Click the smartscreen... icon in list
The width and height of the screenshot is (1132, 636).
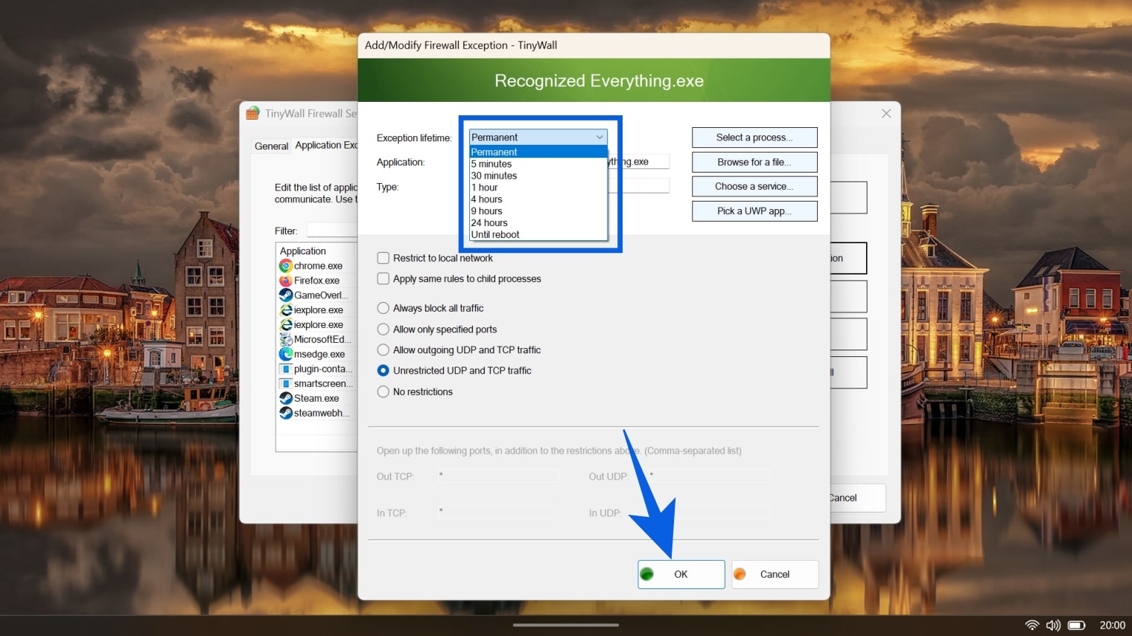286,384
